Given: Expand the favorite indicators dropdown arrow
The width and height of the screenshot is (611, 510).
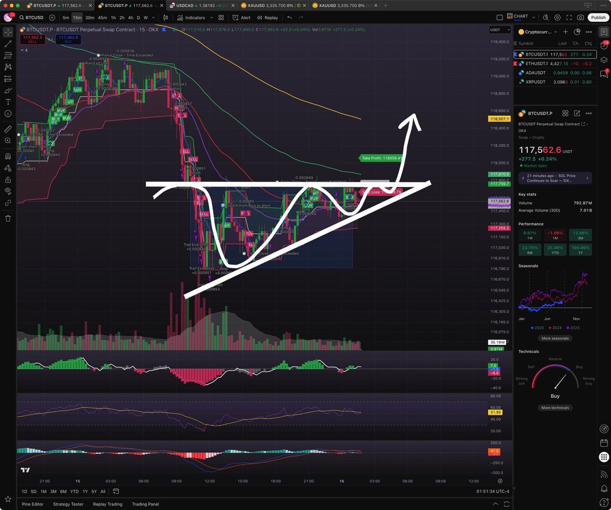Looking at the screenshot, I should 212,17.
